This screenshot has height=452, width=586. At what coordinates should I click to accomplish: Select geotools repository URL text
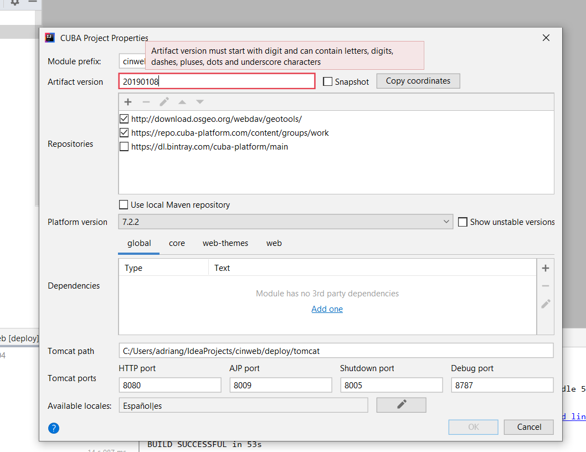(x=217, y=119)
